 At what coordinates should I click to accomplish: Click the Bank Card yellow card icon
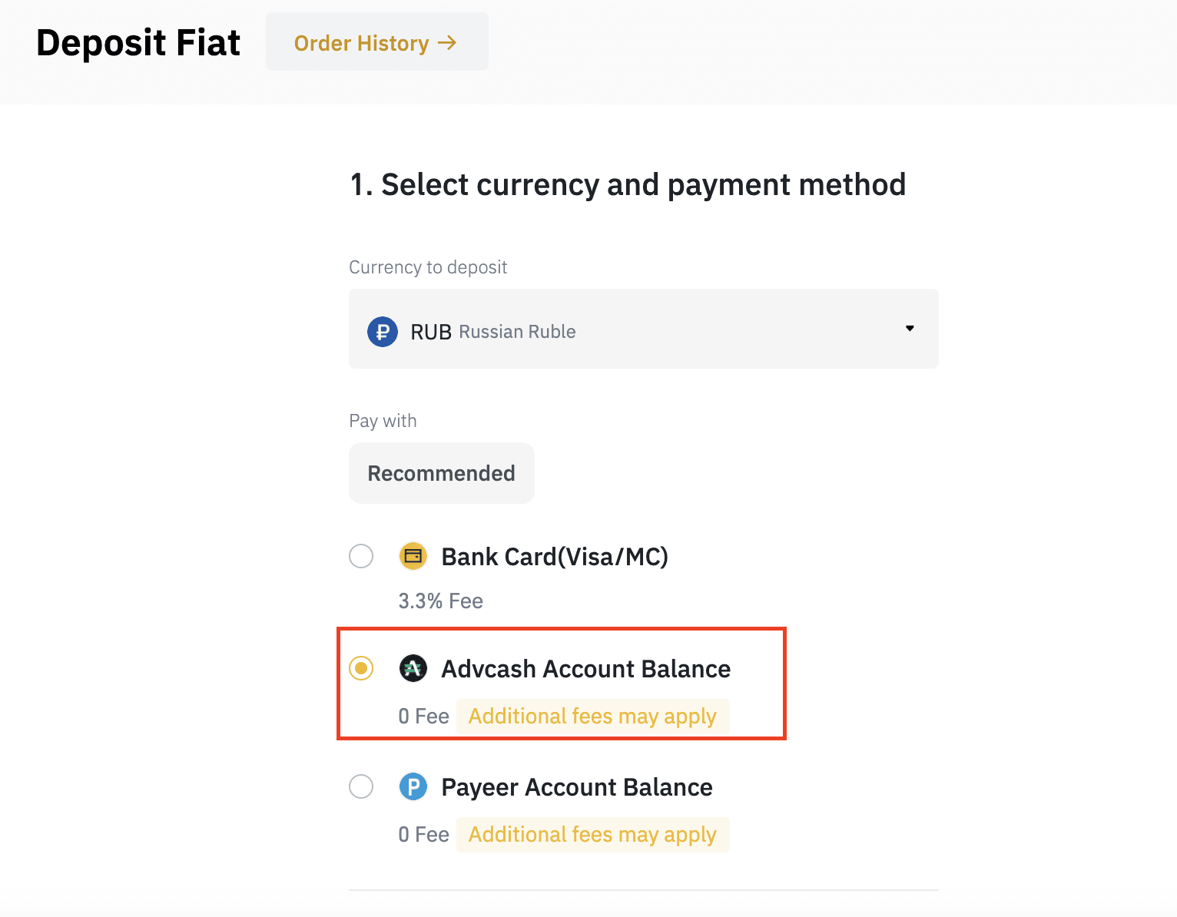(x=413, y=556)
